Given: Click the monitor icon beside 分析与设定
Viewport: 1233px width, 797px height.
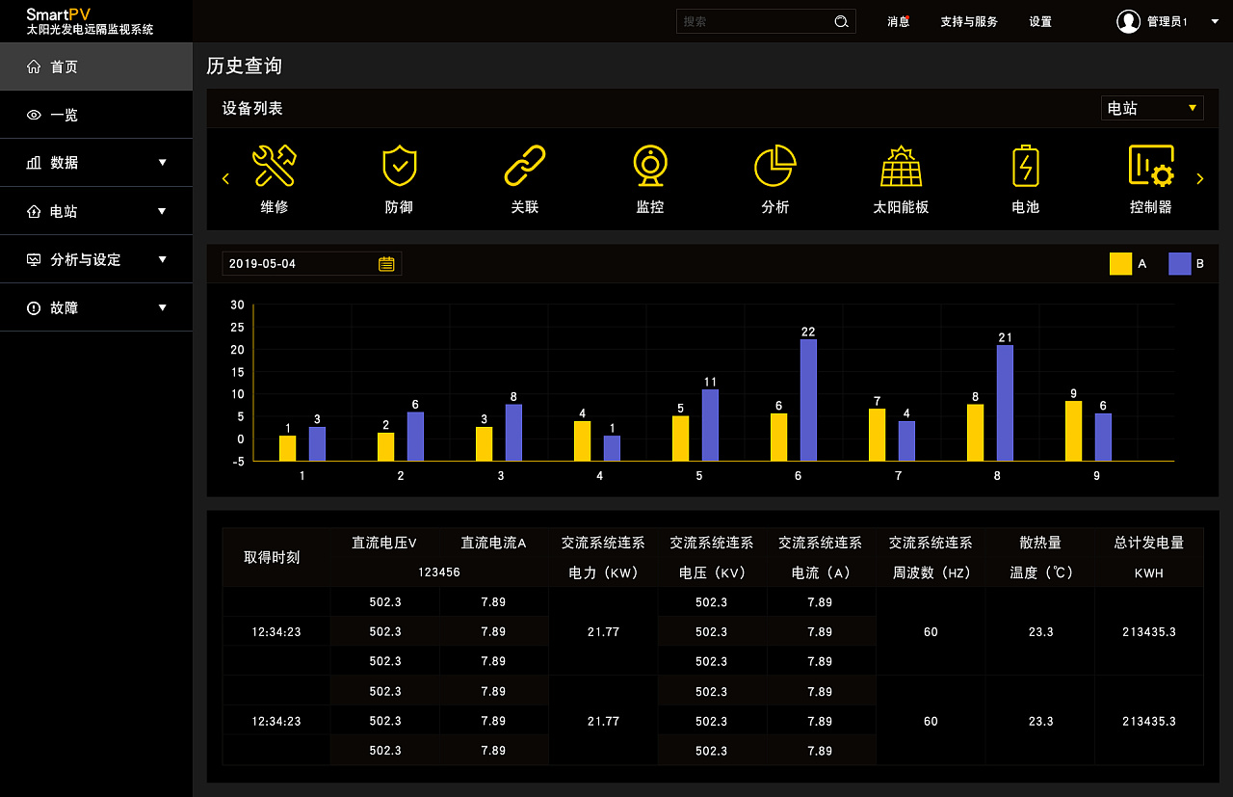Looking at the screenshot, I should click(34, 259).
